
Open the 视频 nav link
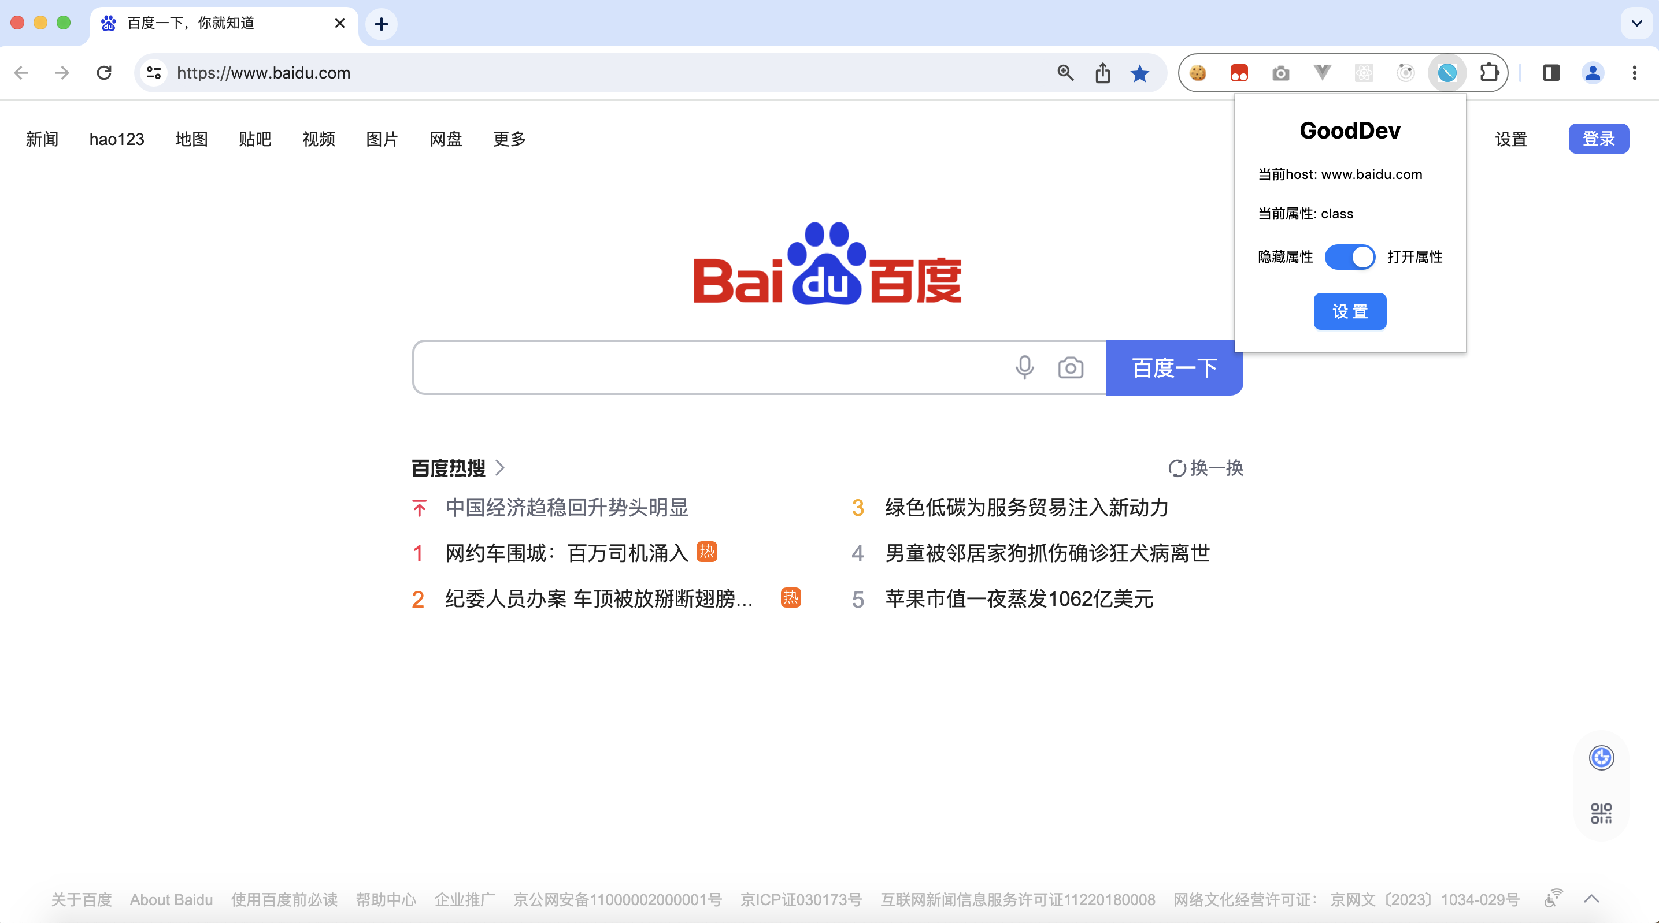319,139
